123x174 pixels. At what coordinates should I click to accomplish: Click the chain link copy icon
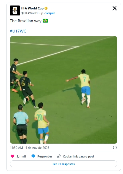coord(59,156)
